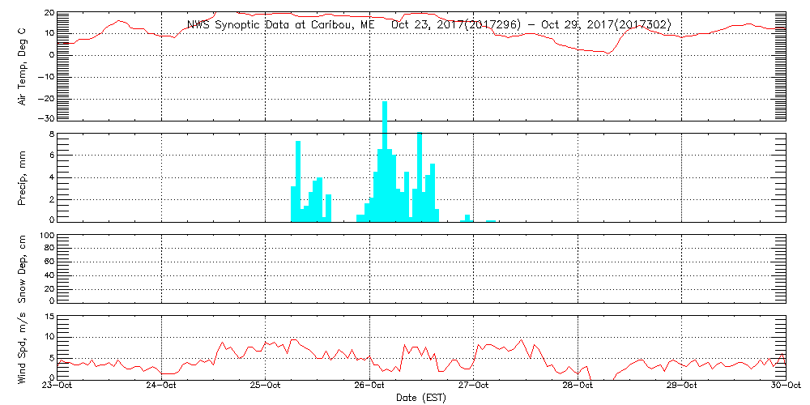Click the 30-Oct date tick label
Screen dimensions: 810x405
click(x=784, y=386)
